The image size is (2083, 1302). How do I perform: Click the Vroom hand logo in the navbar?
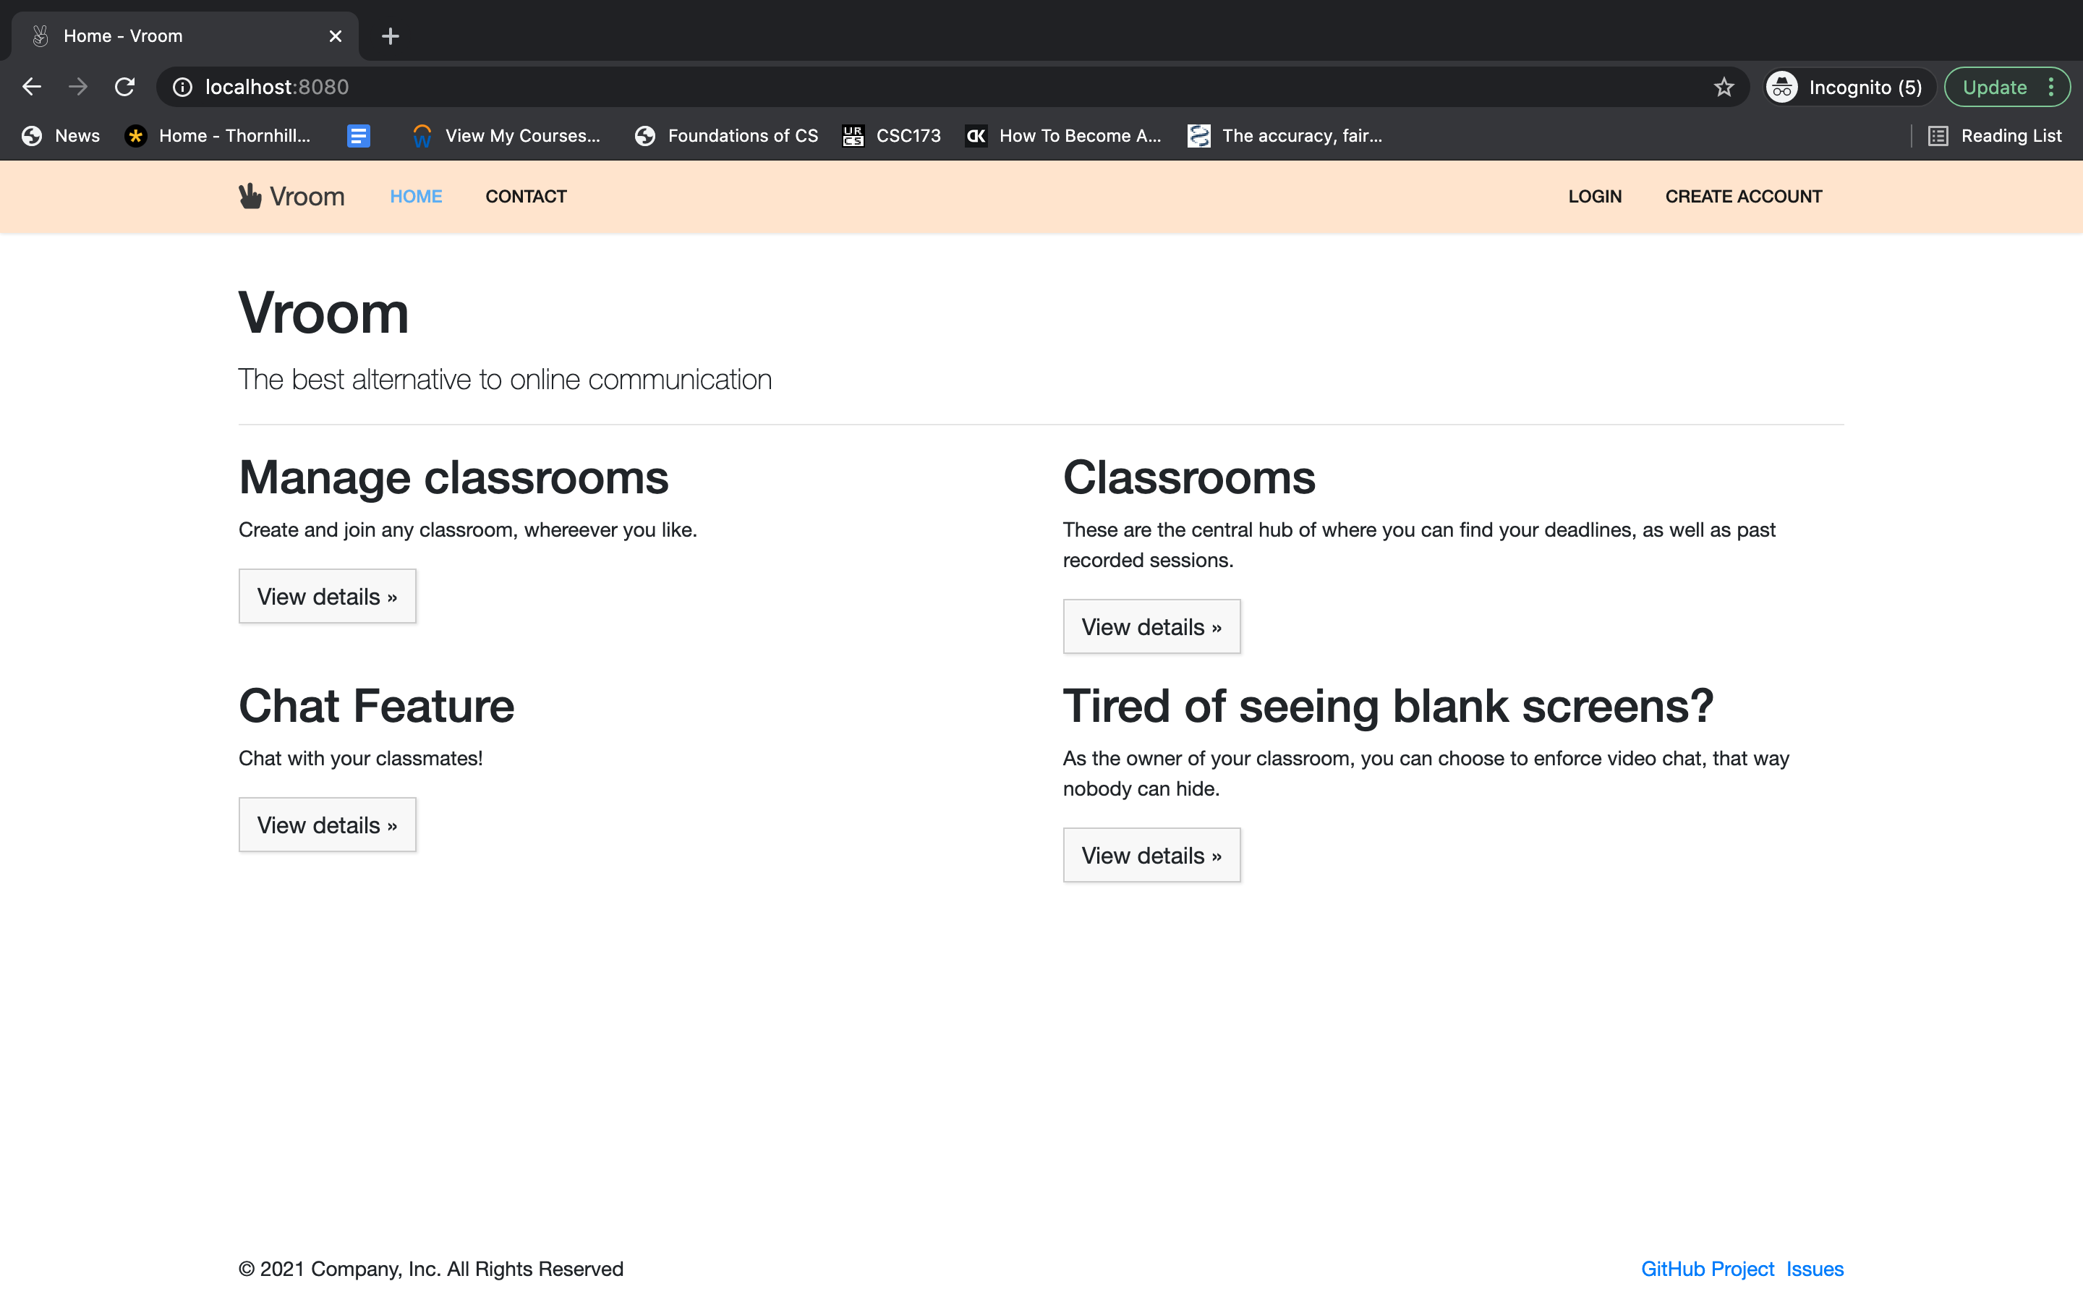pyautogui.click(x=250, y=196)
